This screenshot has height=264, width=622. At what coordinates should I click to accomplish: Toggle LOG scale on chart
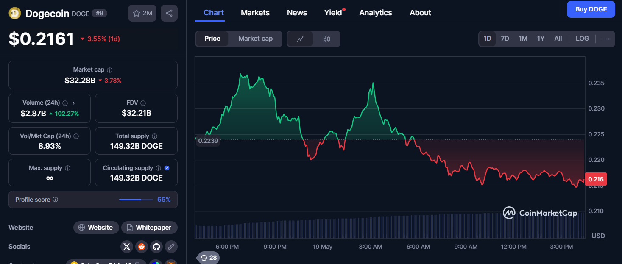click(x=582, y=39)
